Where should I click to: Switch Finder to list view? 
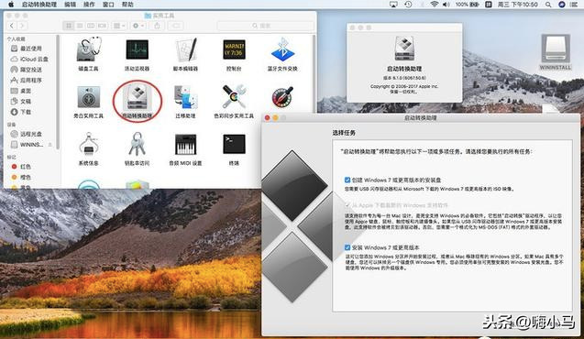(80, 26)
